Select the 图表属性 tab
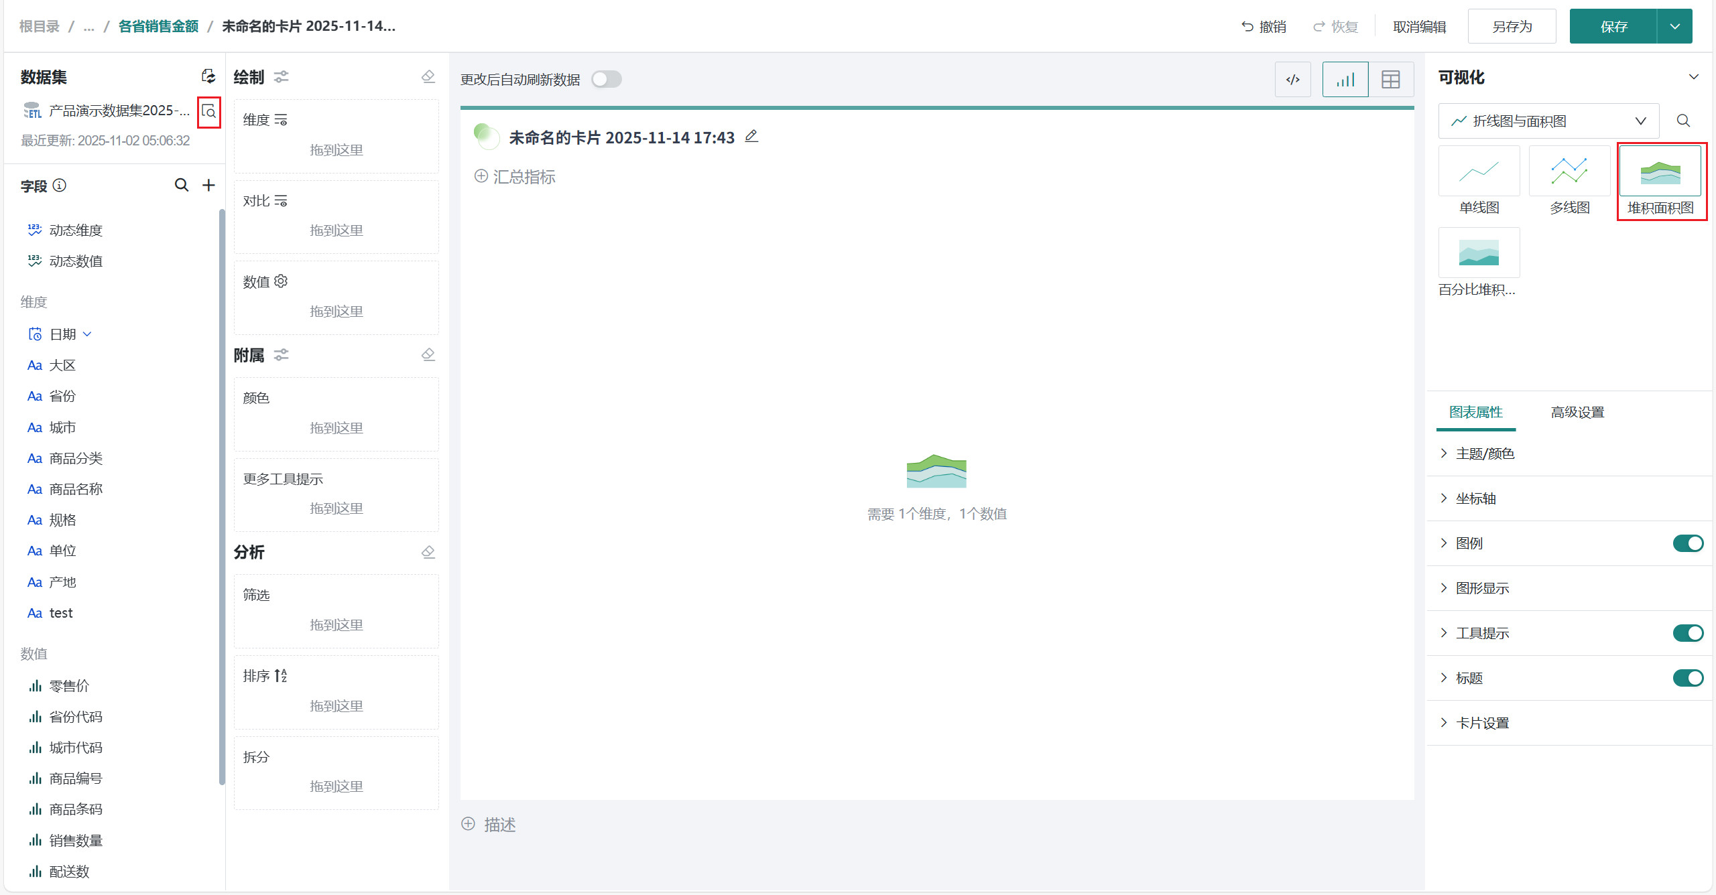 [1475, 412]
